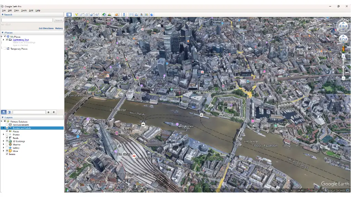The image size is (351, 197).
Task: Toggle the sidebar visibility toolbar icon
Action: pos(69,14)
